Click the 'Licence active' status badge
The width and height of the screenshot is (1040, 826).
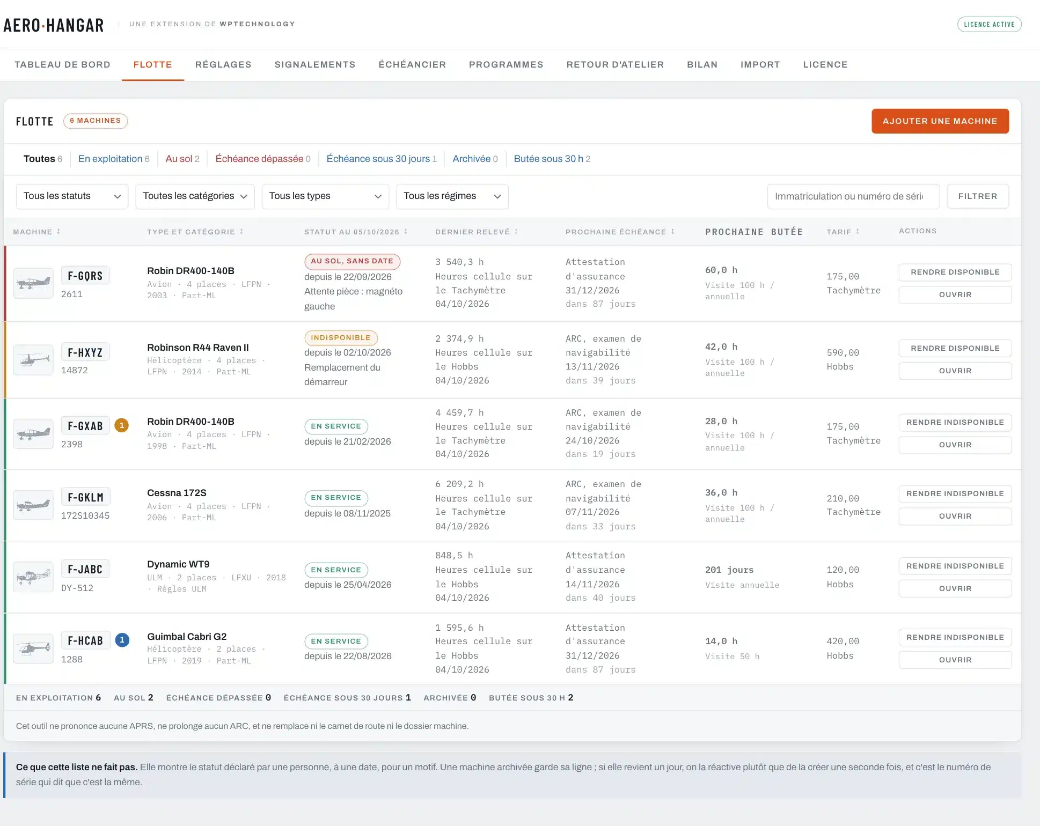pyautogui.click(x=989, y=25)
